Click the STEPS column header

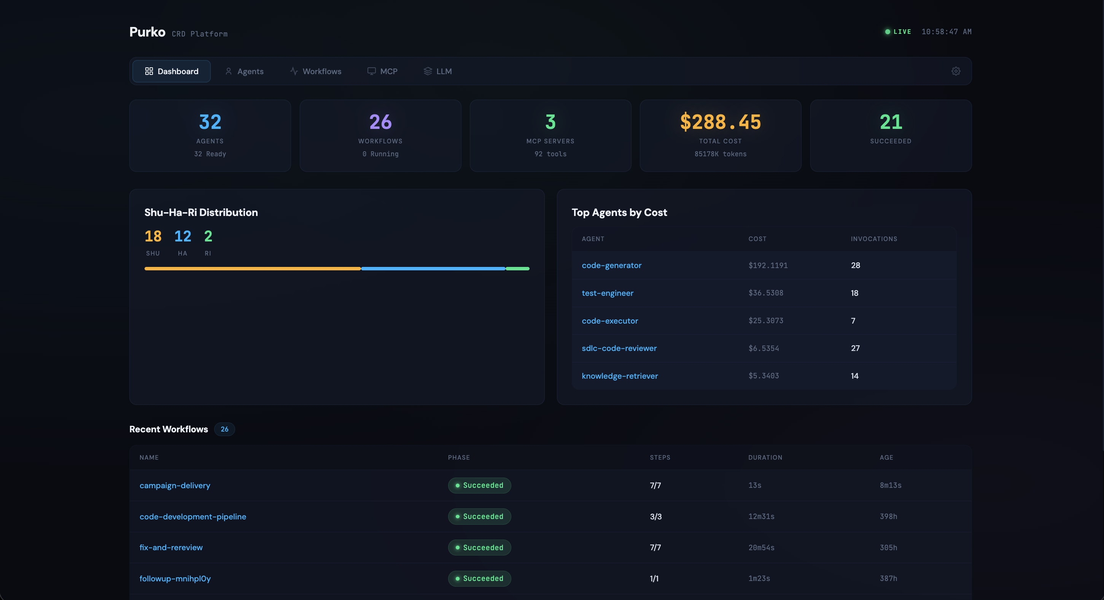[x=660, y=457]
